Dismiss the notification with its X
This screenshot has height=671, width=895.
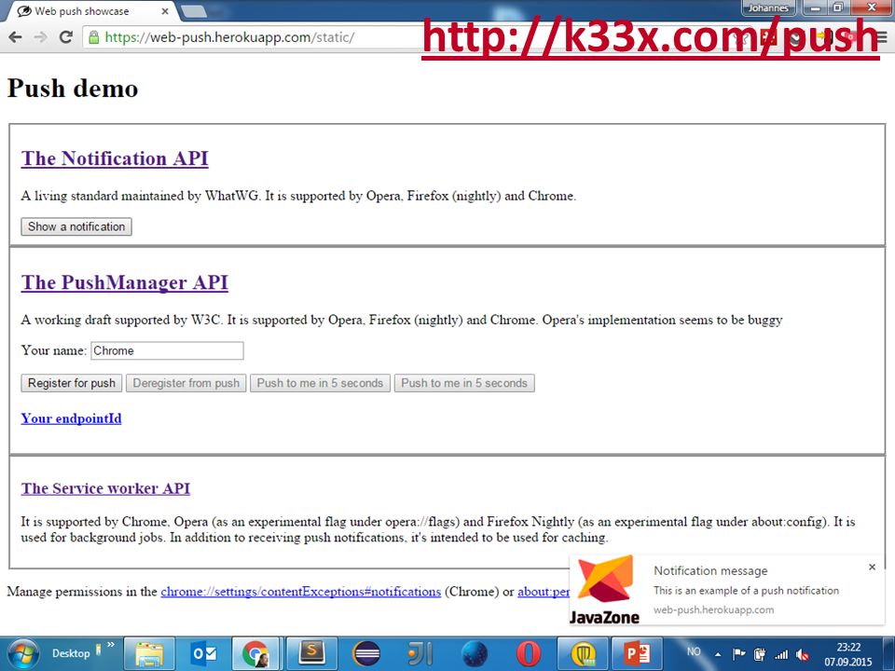point(872,568)
